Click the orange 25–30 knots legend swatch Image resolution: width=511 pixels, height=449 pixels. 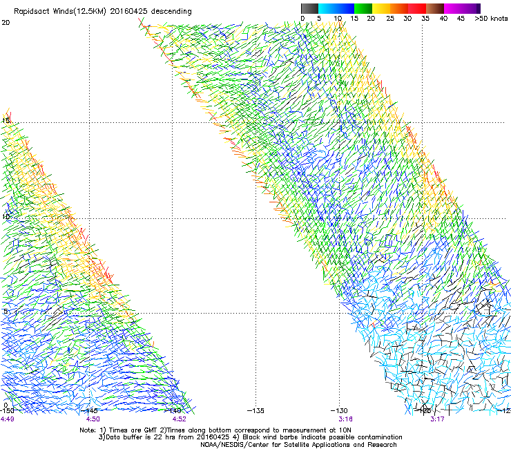[x=399, y=8]
